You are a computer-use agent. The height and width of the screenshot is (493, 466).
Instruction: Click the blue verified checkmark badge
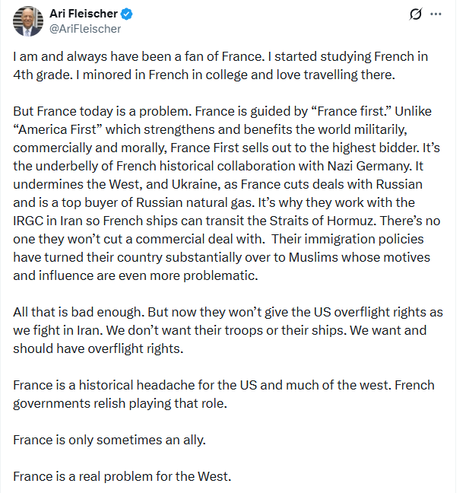tap(130, 14)
